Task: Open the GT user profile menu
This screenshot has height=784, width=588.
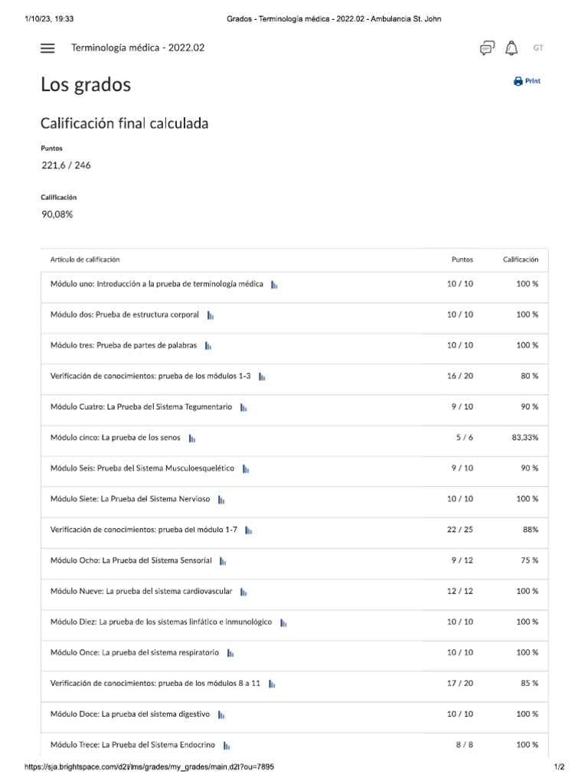Action: pos(538,48)
